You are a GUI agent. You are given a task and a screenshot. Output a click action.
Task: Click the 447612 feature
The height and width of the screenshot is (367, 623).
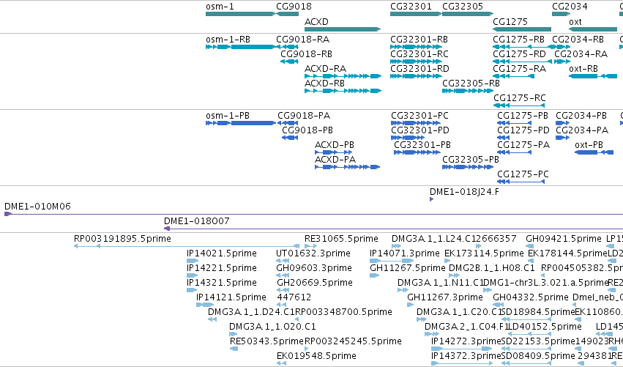click(x=282, y=305)
